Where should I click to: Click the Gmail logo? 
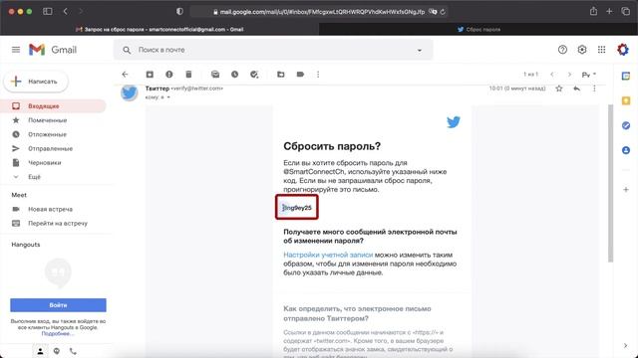53,50
